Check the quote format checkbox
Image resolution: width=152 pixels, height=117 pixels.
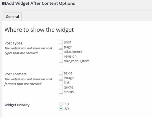61,87
